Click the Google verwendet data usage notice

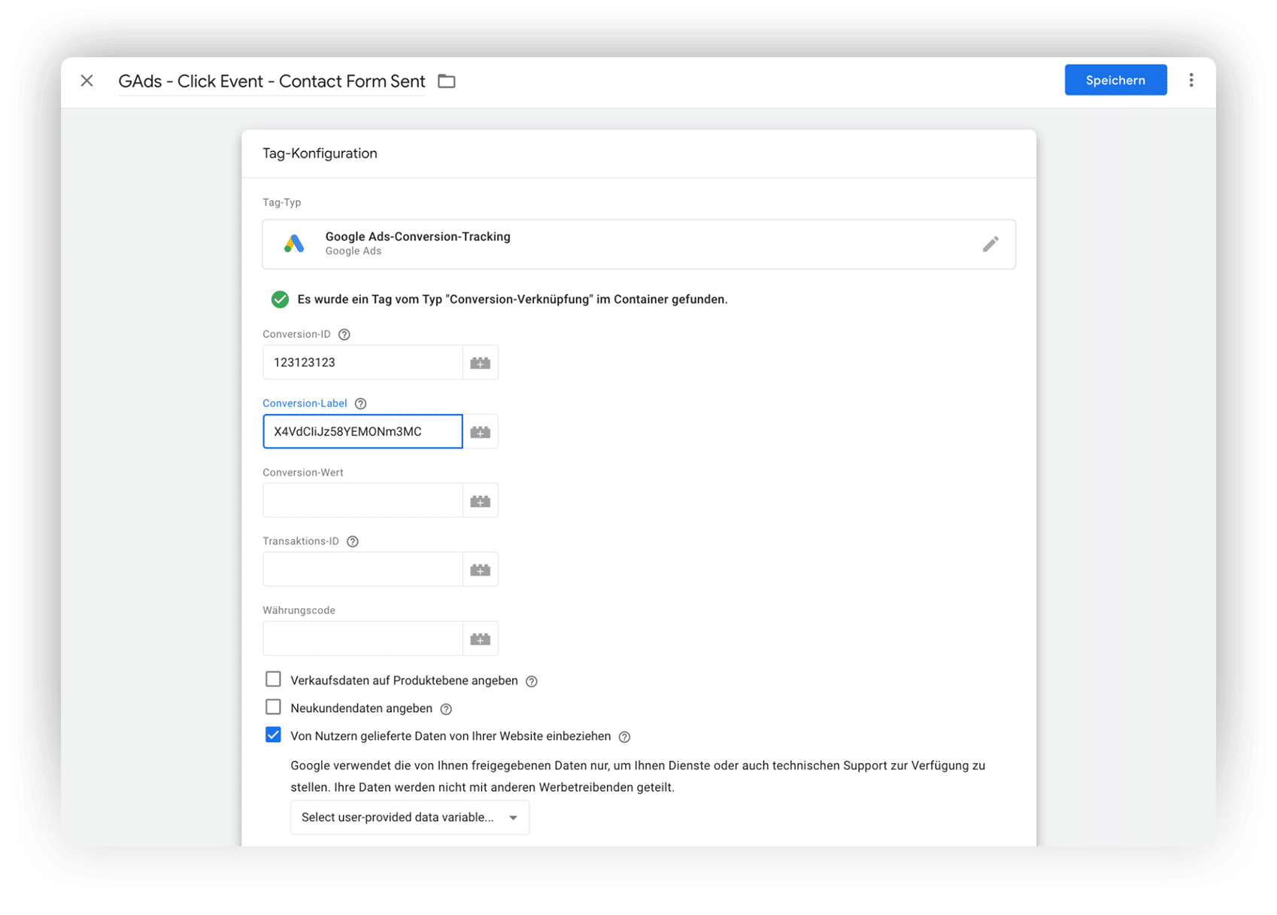638,777
